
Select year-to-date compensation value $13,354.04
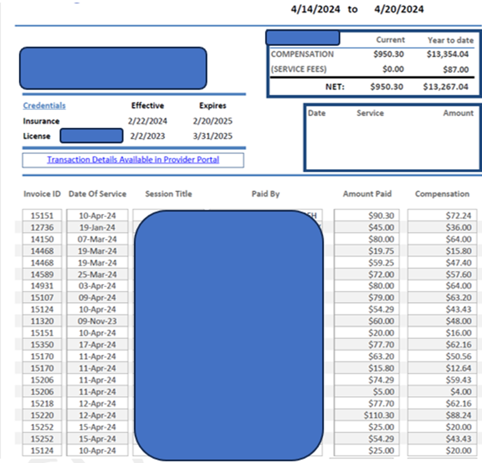(x=447, y=54)
